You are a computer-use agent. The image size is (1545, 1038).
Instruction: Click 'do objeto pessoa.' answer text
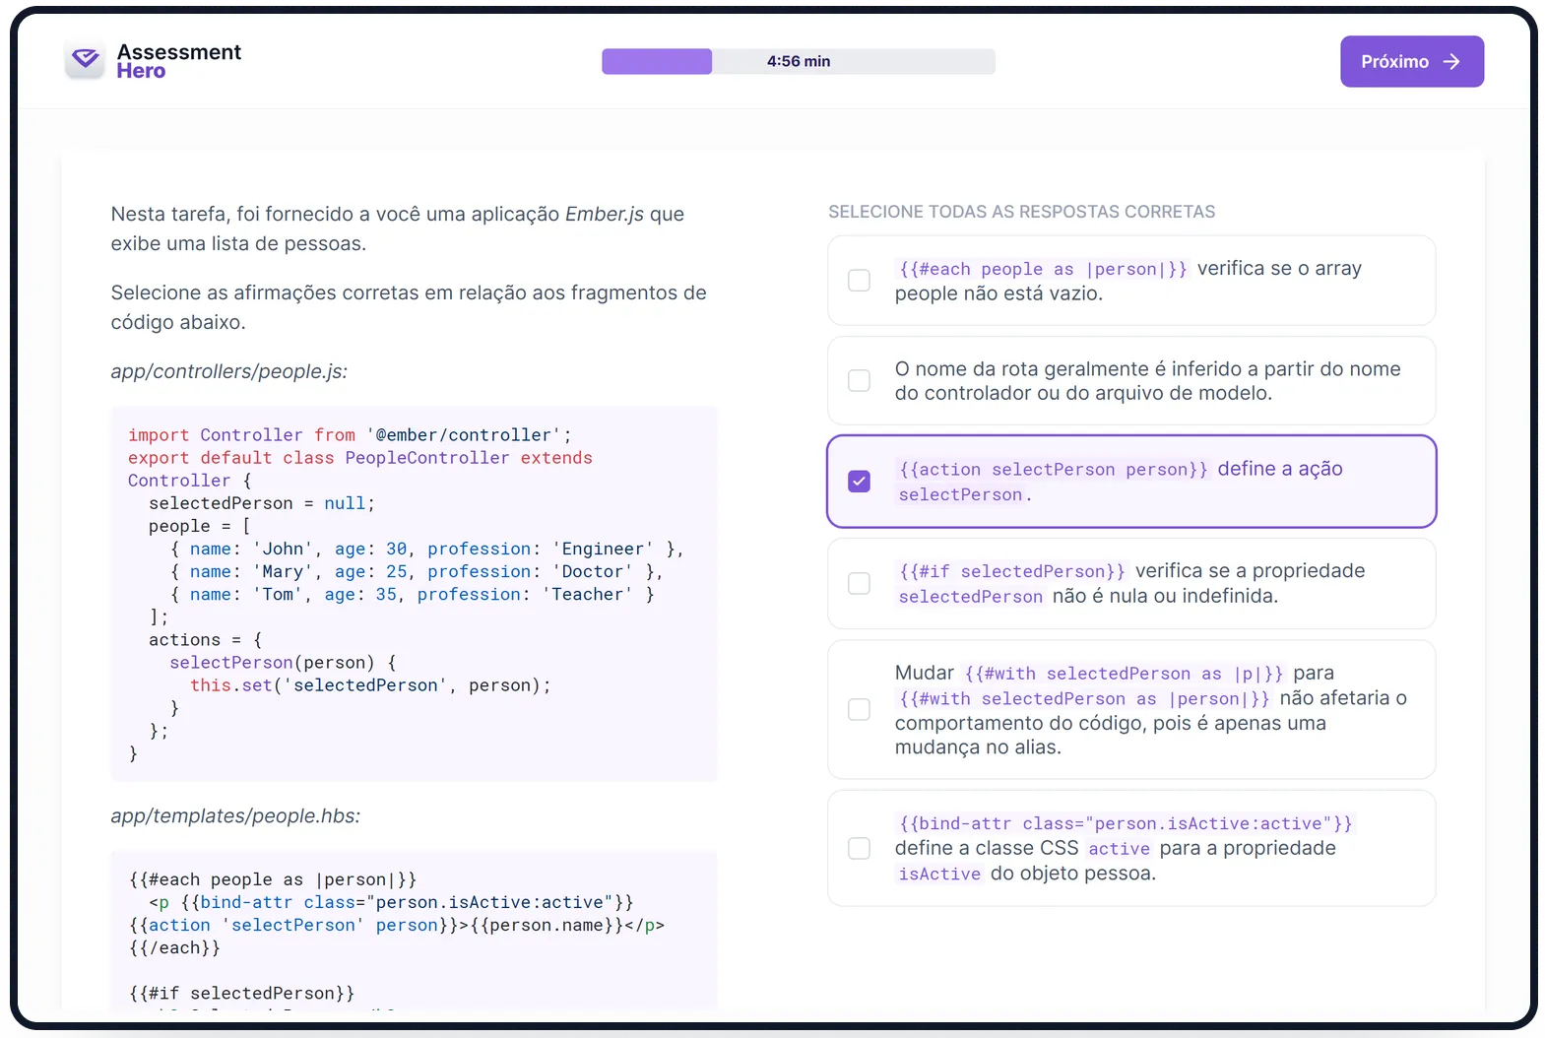[x=1073, y=874]
